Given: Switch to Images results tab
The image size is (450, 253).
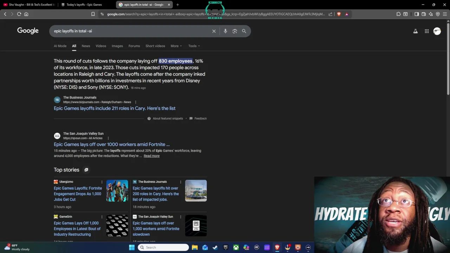Looking at the screenshot, I should pos(117,46).
